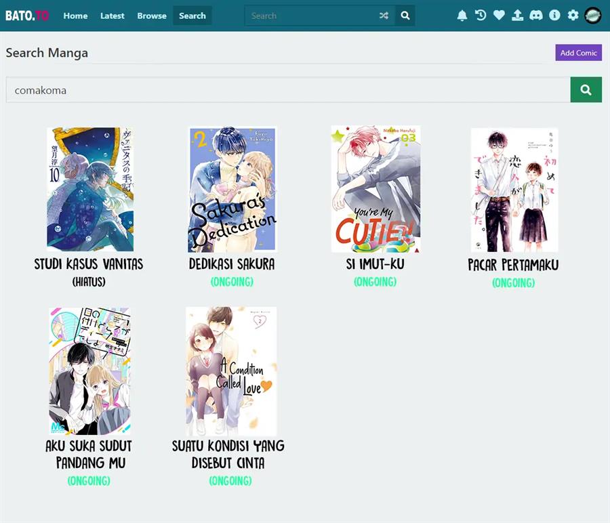The image size is (610, 523).
Task: Open the Dedikasi Sakura manga link
Action: [x=232, y=264]
